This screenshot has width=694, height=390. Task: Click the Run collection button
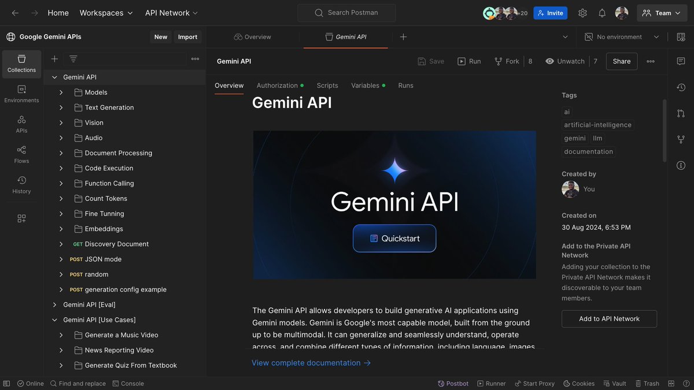[469, 61]
